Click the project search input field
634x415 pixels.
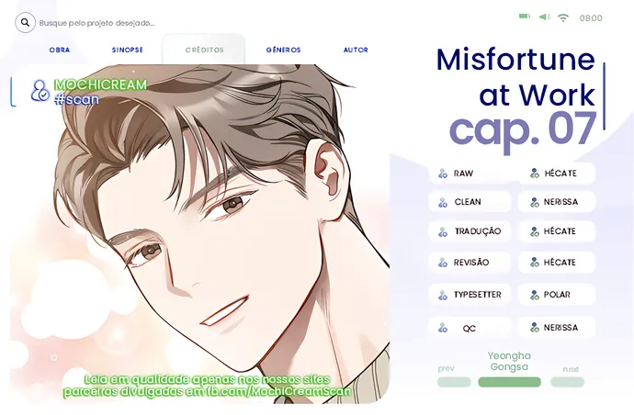[x=97, y=23]
